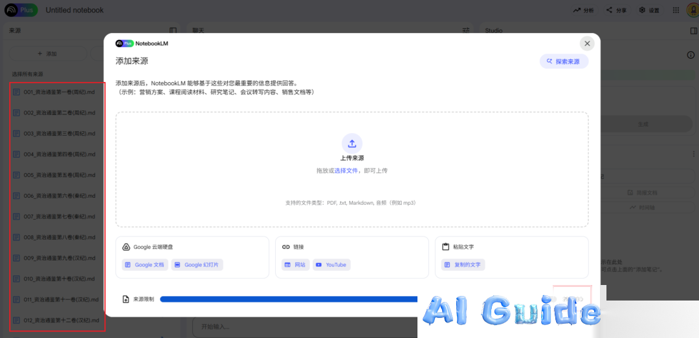Click the Google 文档 docs icon
Screen dimensions: 699x338
click(x=128, y=264)
